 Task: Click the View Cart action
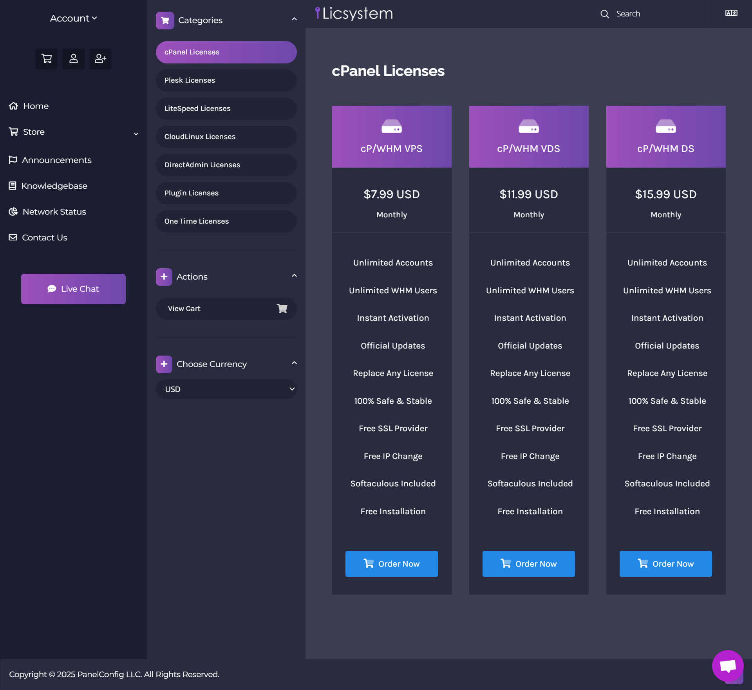pos(226,309)
